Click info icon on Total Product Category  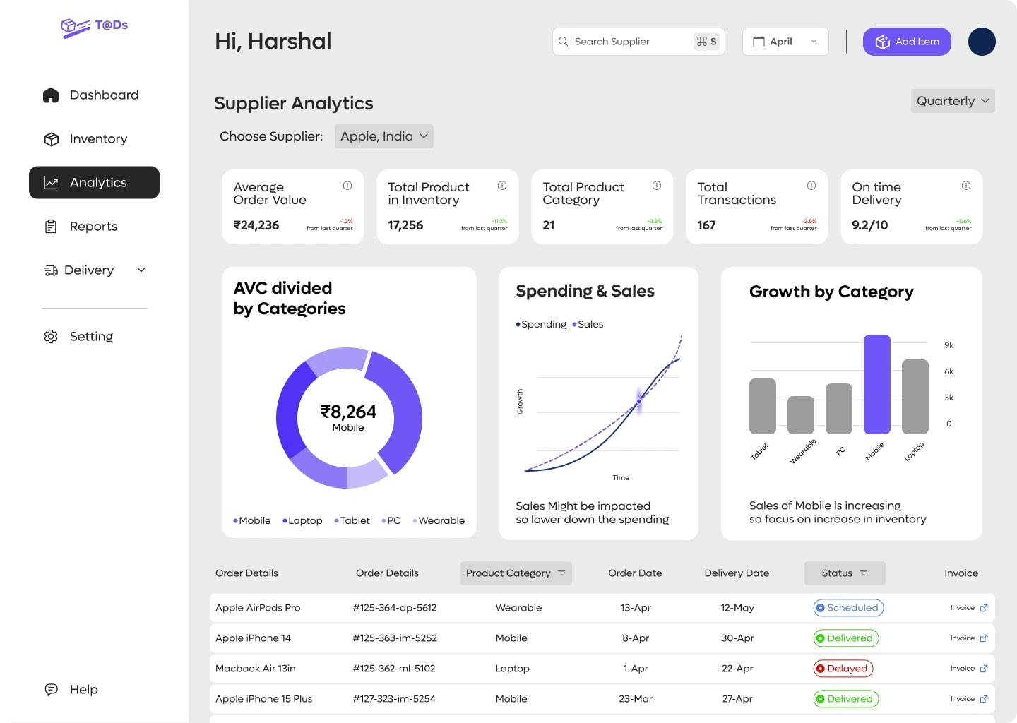pyautogui.click(x=657, y=186)
